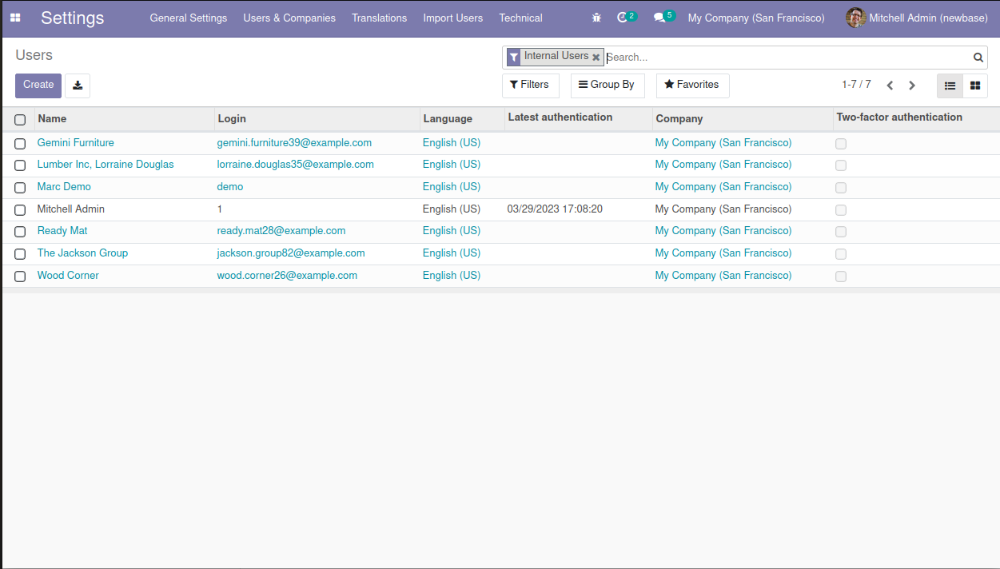1000x569 pixels.
Task: Open the Filters dropdown
Action: click(530, 85)
